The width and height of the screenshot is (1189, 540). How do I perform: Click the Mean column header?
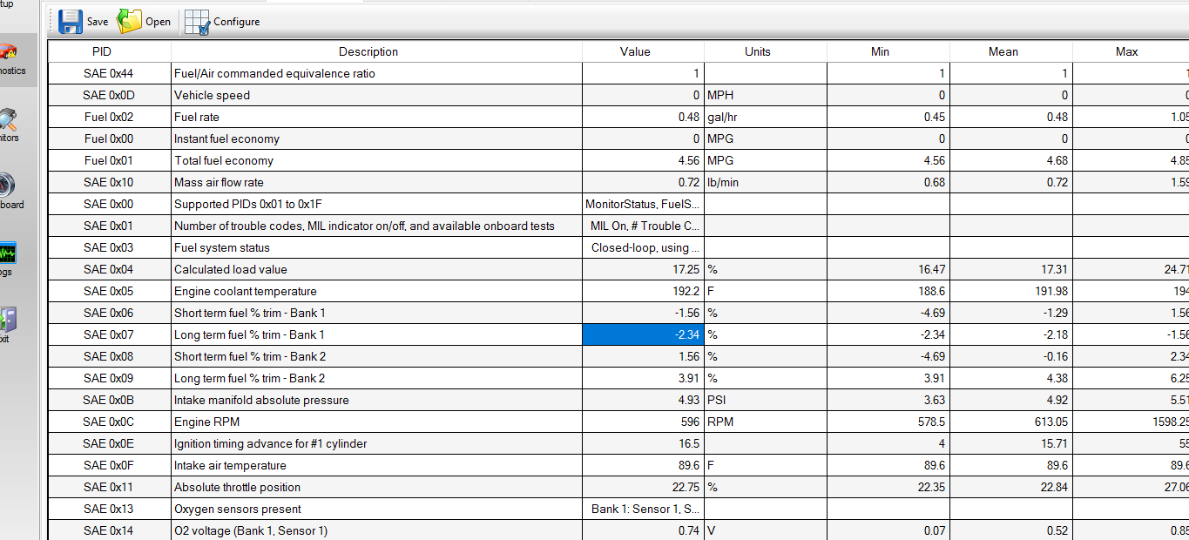click(1003, 51)
